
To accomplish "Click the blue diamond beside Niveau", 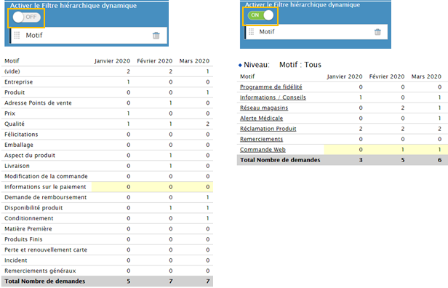I will [240, 65].
